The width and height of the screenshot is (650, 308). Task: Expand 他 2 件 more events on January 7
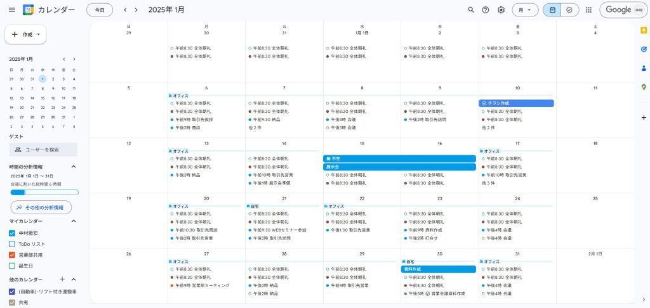255,128
